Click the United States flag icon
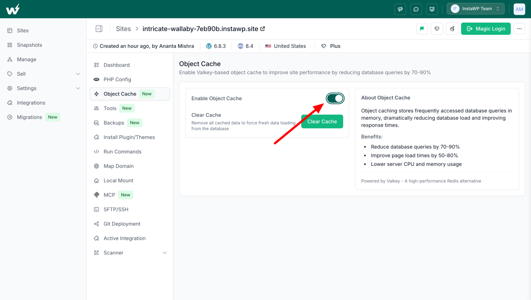Screen dimensions: 531x300 pos(268,46)
